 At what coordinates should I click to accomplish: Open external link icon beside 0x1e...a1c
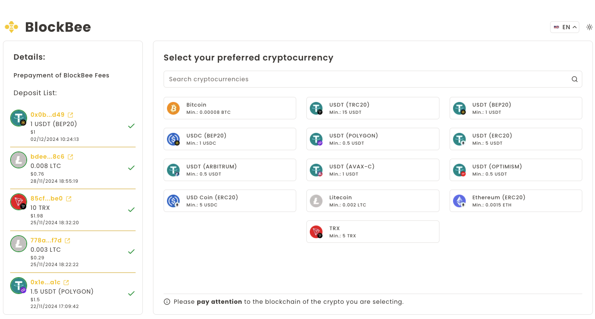(66, 282)
